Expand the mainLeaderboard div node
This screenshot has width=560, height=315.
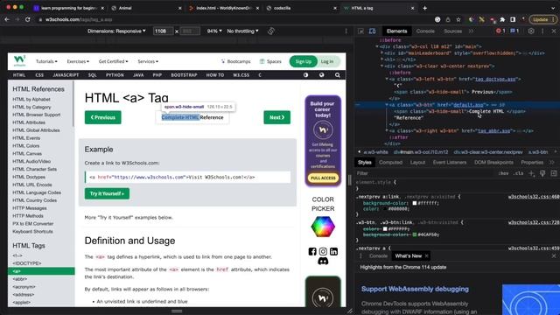point(382,52)
